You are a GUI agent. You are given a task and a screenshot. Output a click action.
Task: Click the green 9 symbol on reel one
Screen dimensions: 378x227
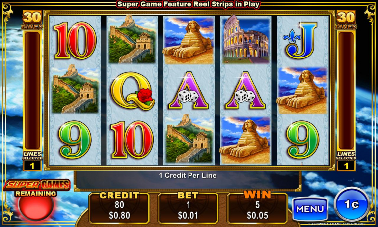(x=75, y=140)
